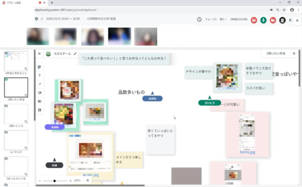Click the zoom in plus icon
302x187 pixels.
(x=70, y=181)
